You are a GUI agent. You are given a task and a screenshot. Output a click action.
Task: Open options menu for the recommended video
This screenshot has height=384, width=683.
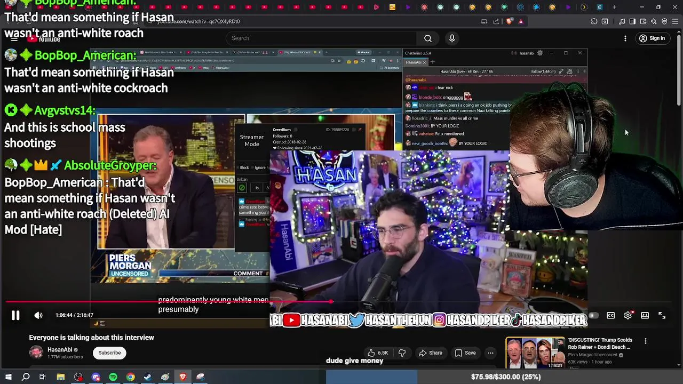[646, 341]
